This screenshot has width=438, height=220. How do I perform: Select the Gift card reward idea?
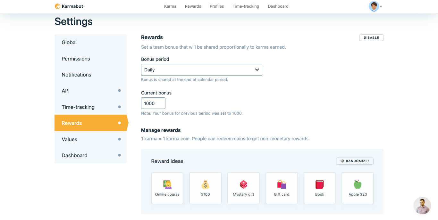click(282, 188)
